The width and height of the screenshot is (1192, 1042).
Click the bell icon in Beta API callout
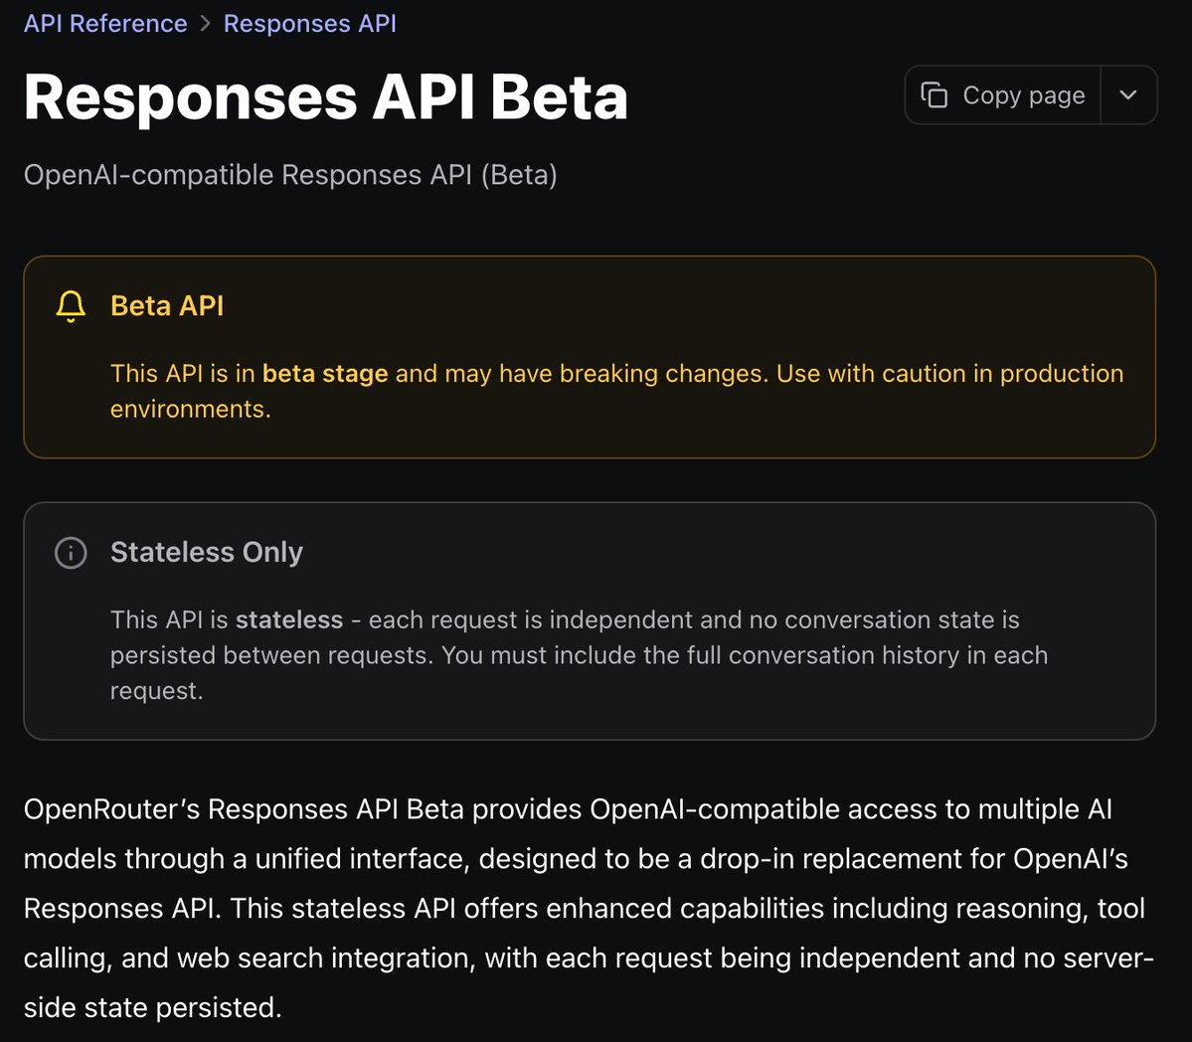(x=71, y=306)
